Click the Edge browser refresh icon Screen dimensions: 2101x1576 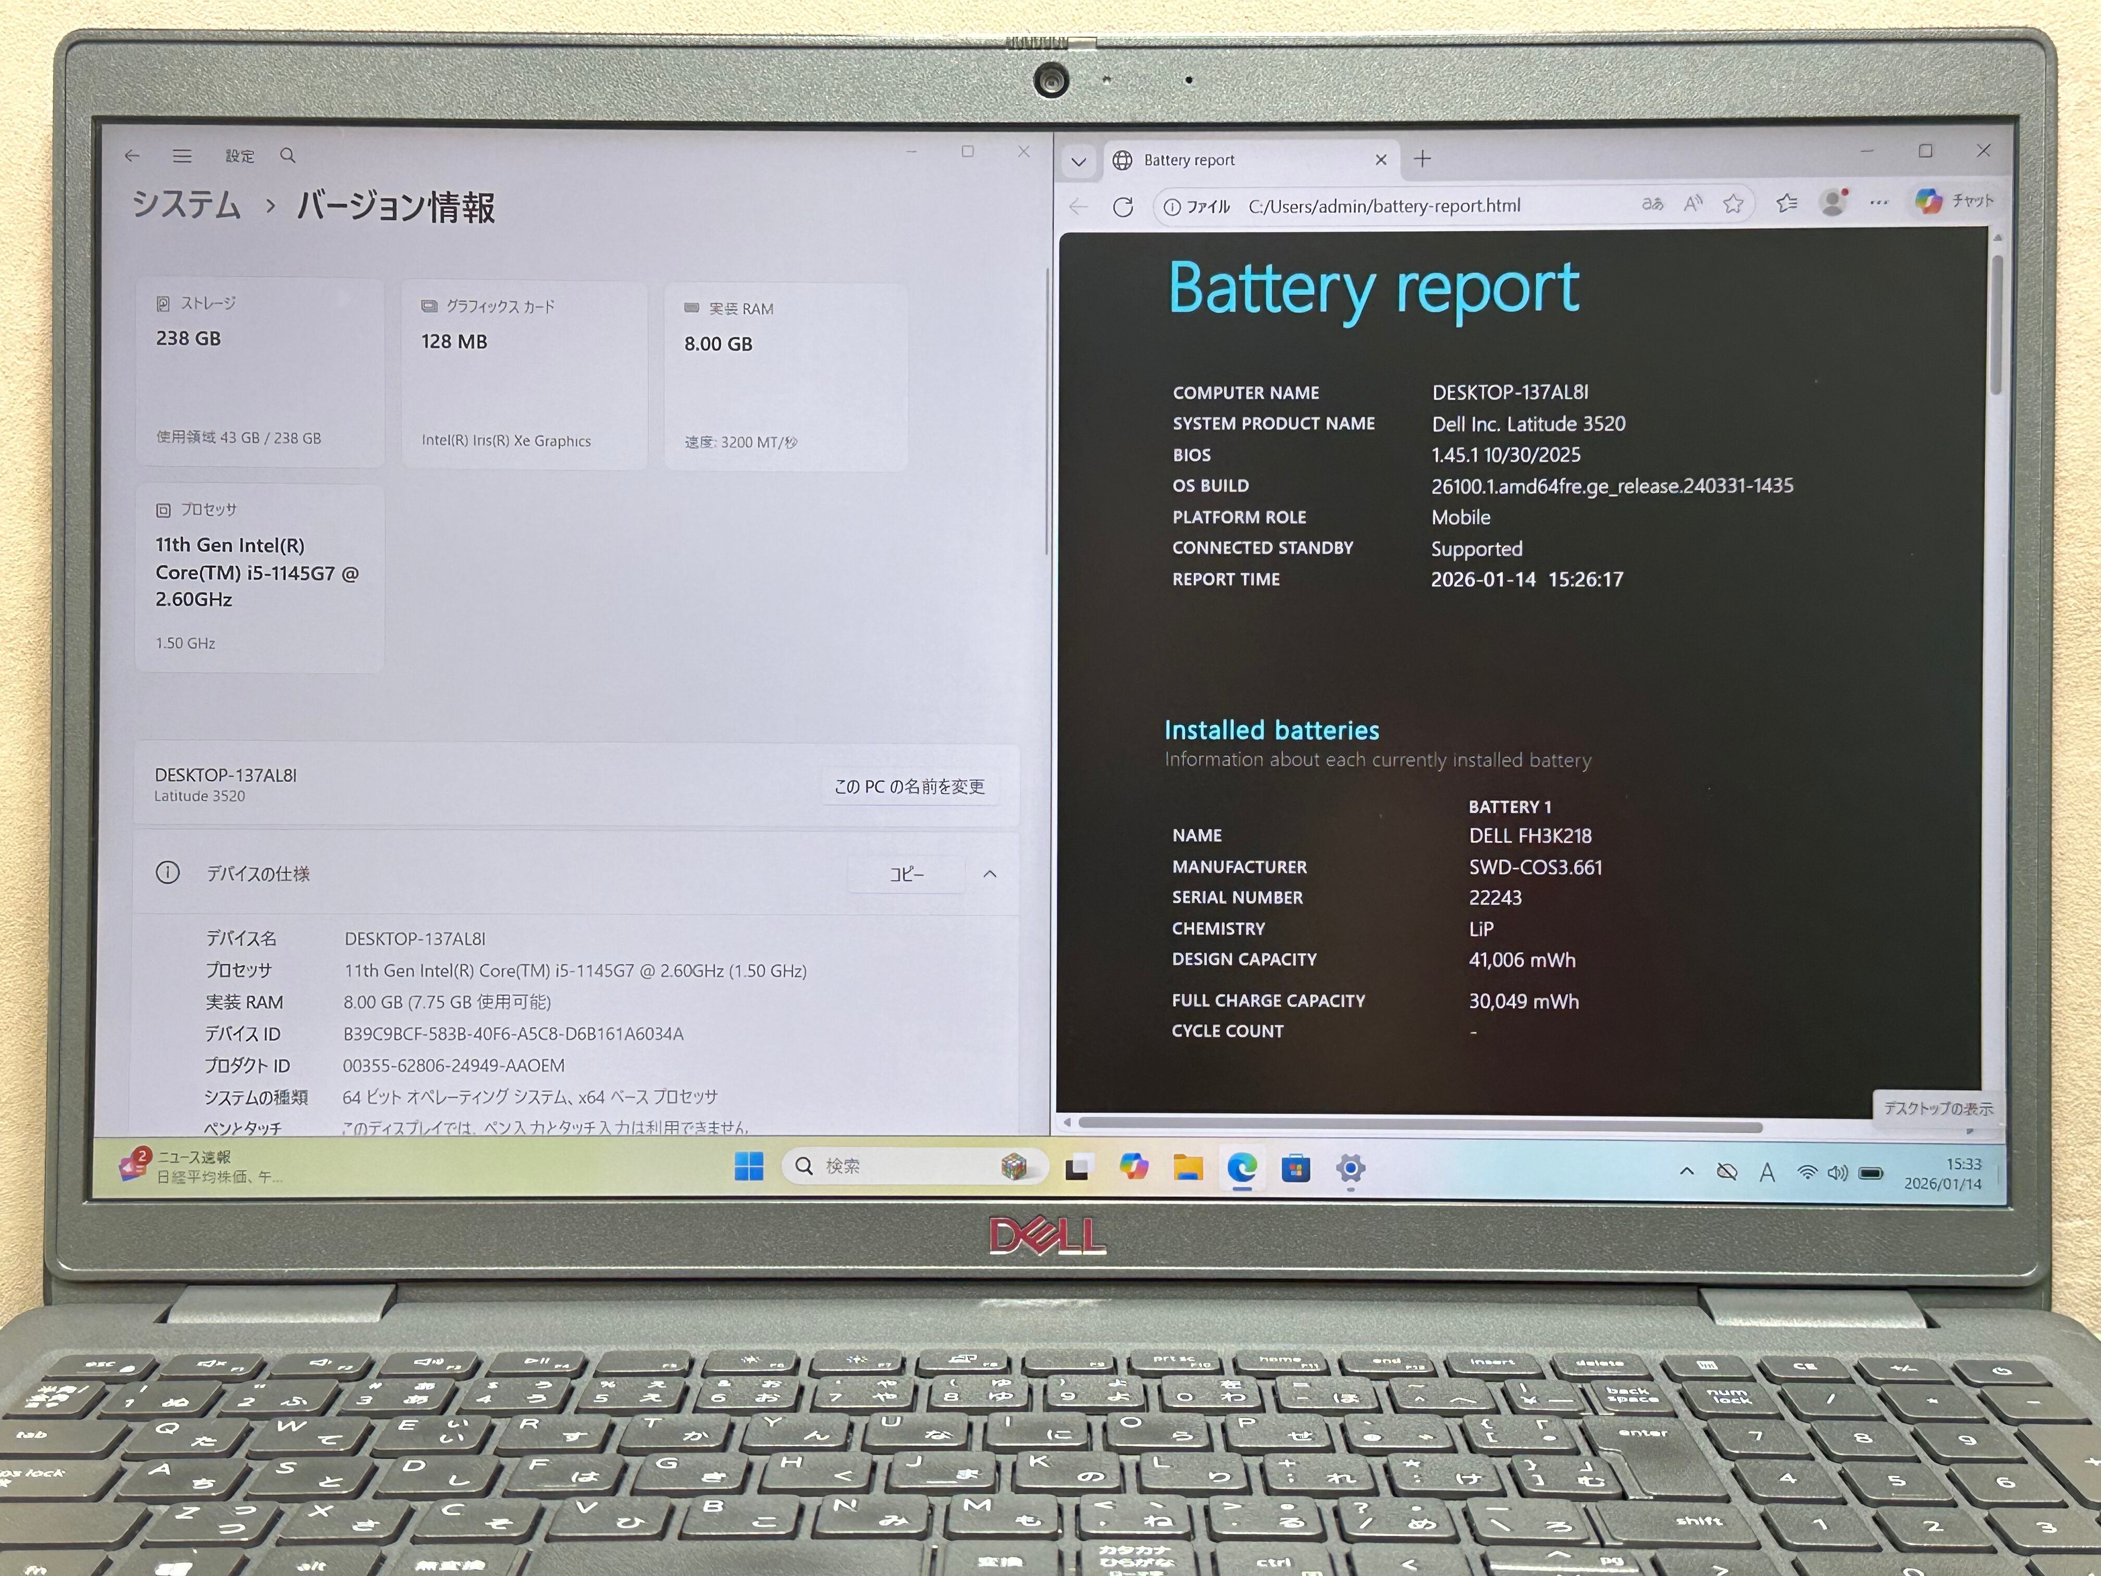tap(1123, 207)
